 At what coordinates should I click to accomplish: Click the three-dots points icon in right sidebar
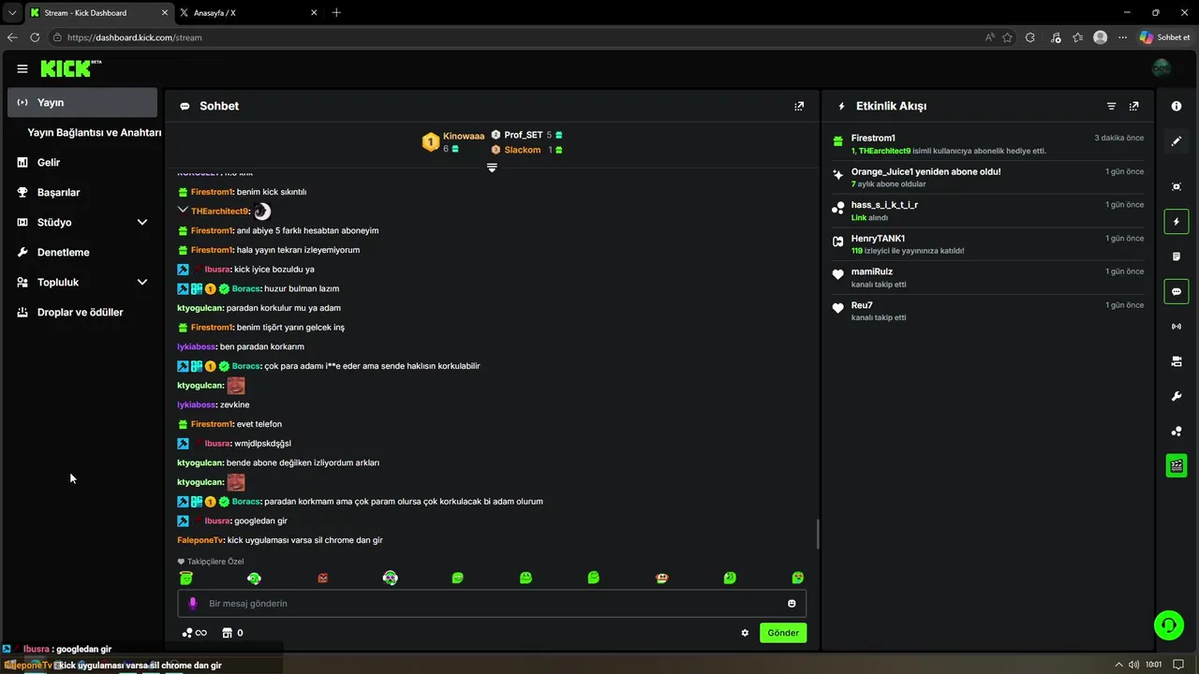(x=1177, y=432)
